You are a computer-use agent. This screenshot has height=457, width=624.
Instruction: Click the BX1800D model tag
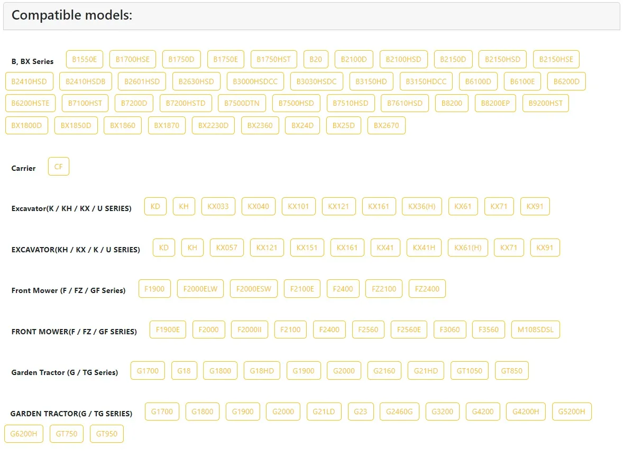(26, 125)
